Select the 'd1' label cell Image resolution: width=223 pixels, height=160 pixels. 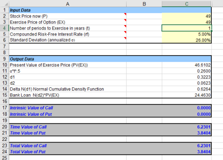(x=68, y=77)
